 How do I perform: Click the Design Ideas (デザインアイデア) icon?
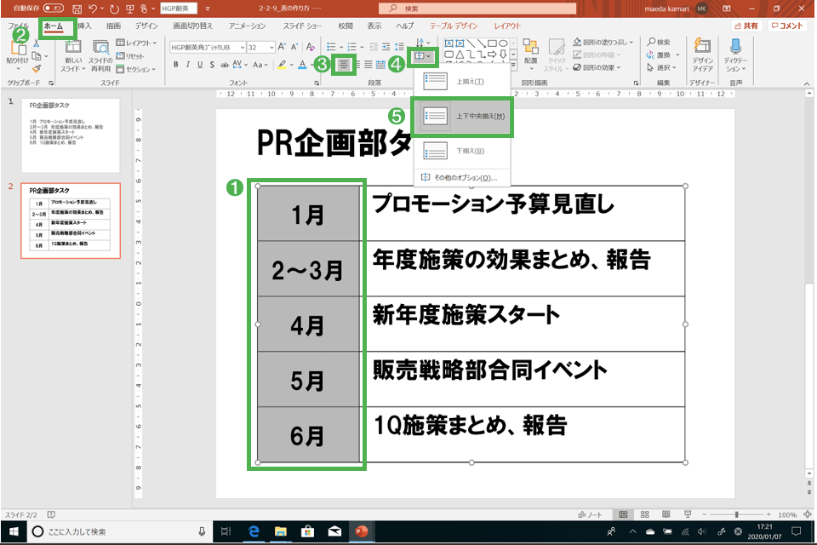pos(702,47)
